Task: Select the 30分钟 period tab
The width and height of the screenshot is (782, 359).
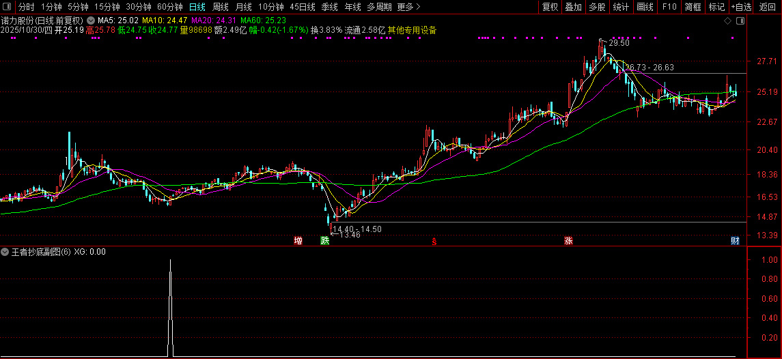Action: coord(138,7)
